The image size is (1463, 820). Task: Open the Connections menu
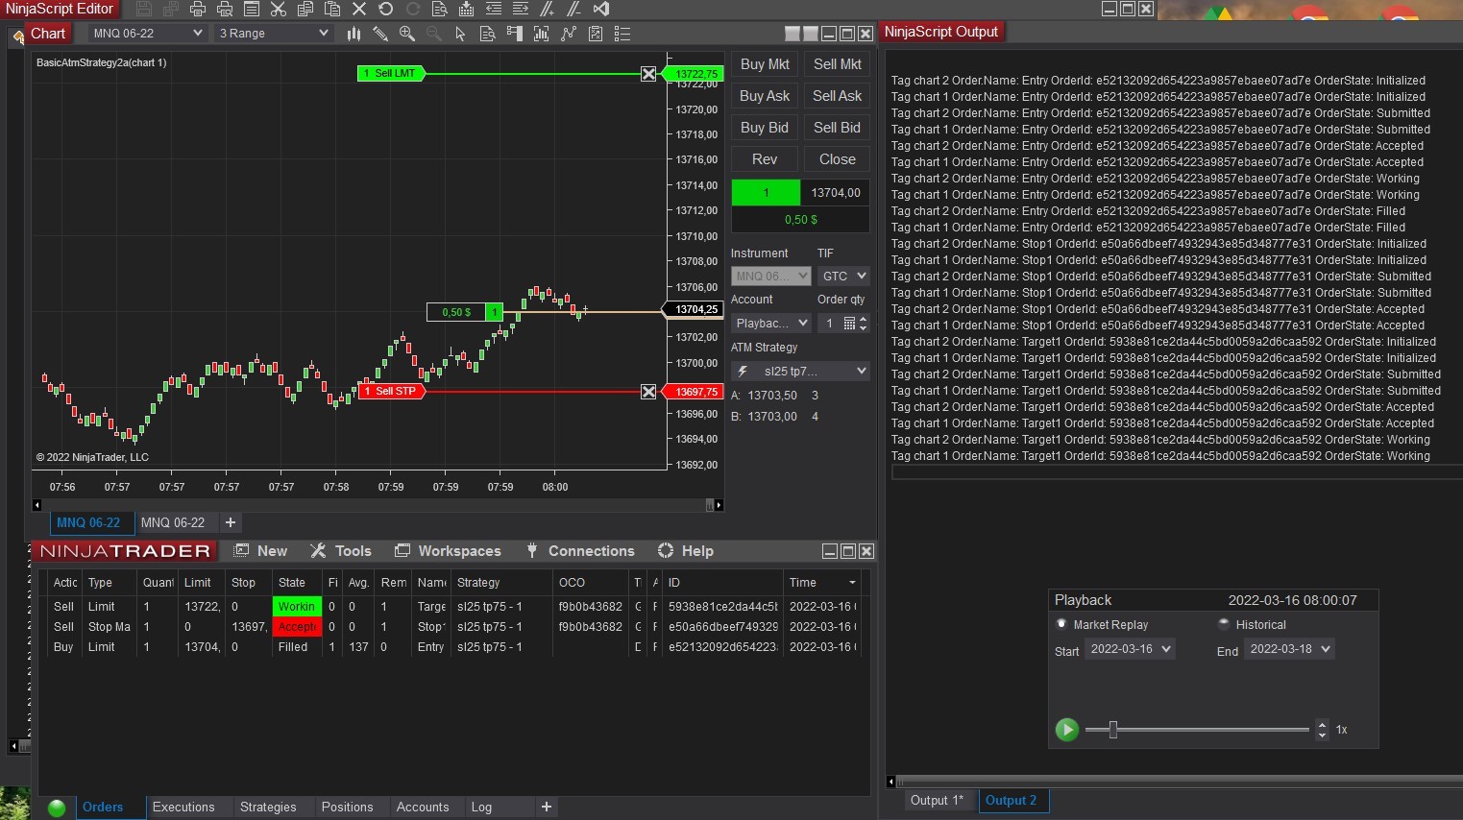click(580, 551)
